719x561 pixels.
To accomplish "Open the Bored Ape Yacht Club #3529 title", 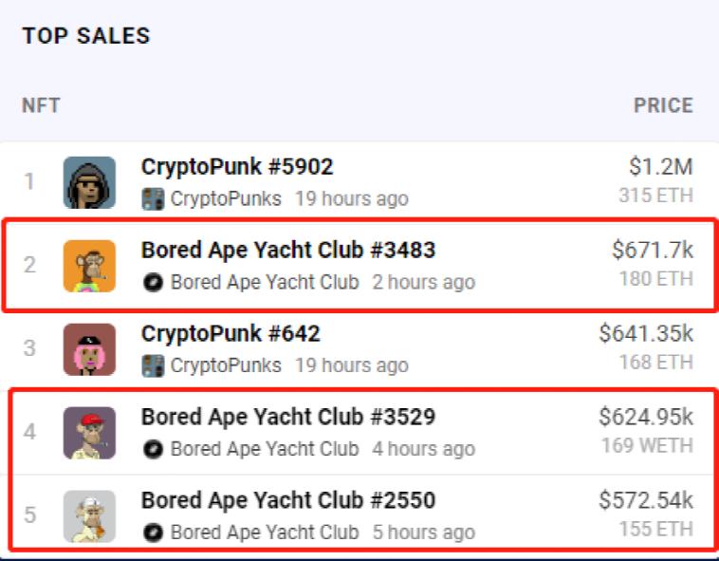I will click(x=288, y=417).
